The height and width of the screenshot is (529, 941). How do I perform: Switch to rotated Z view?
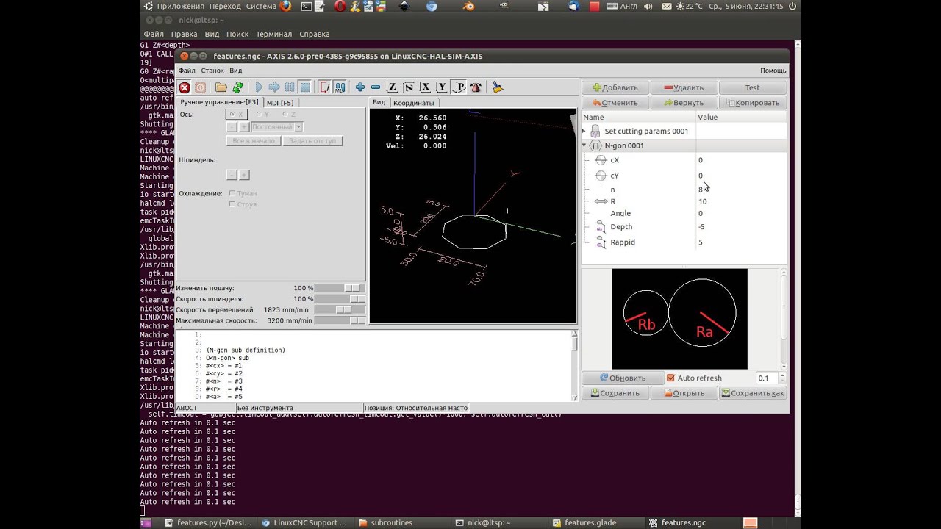(x=409, y=87)
